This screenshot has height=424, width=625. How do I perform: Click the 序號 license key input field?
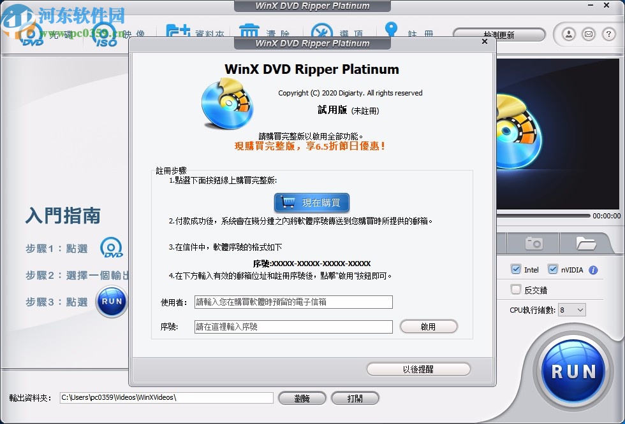point(293,327)
